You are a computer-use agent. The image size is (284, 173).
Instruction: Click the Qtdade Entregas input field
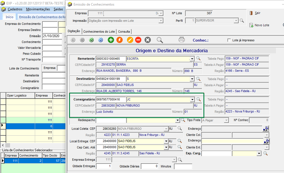[104, 166]
